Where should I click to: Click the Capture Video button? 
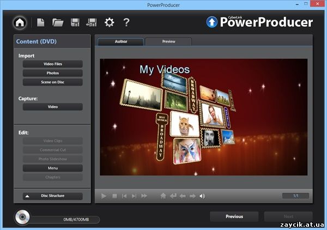click(52, 107)
